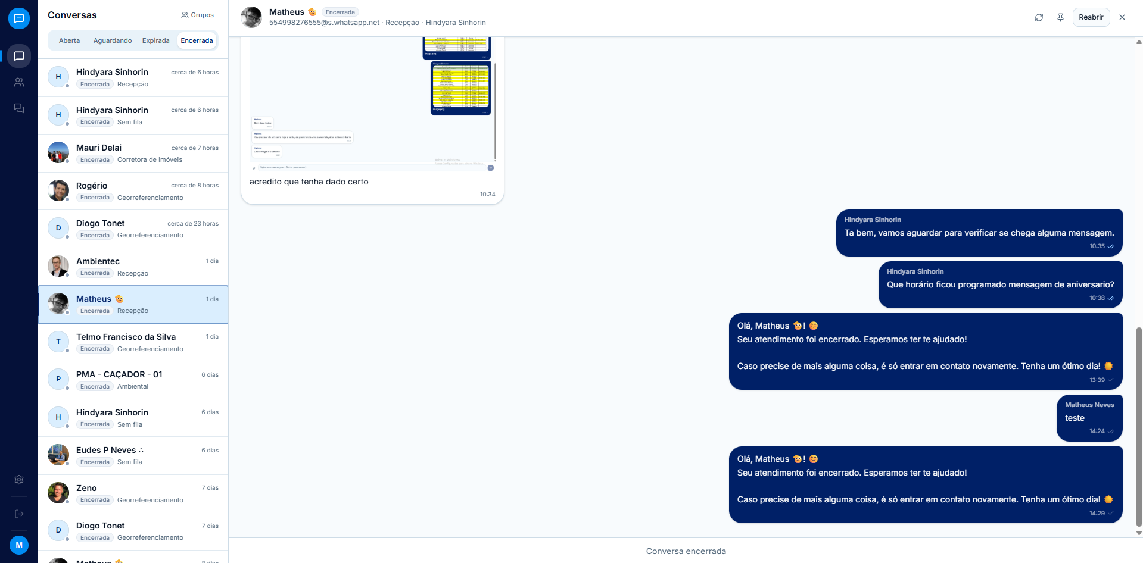Open the Conversations sidebar icon

point(19,56)
